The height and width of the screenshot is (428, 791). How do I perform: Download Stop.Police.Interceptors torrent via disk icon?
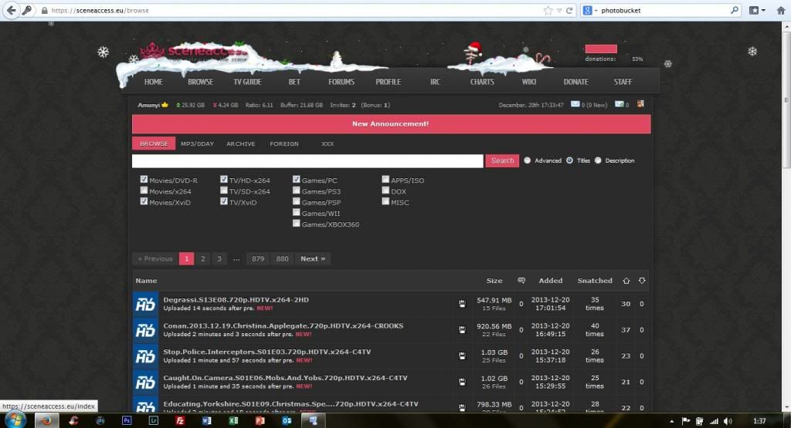[462, 356]
